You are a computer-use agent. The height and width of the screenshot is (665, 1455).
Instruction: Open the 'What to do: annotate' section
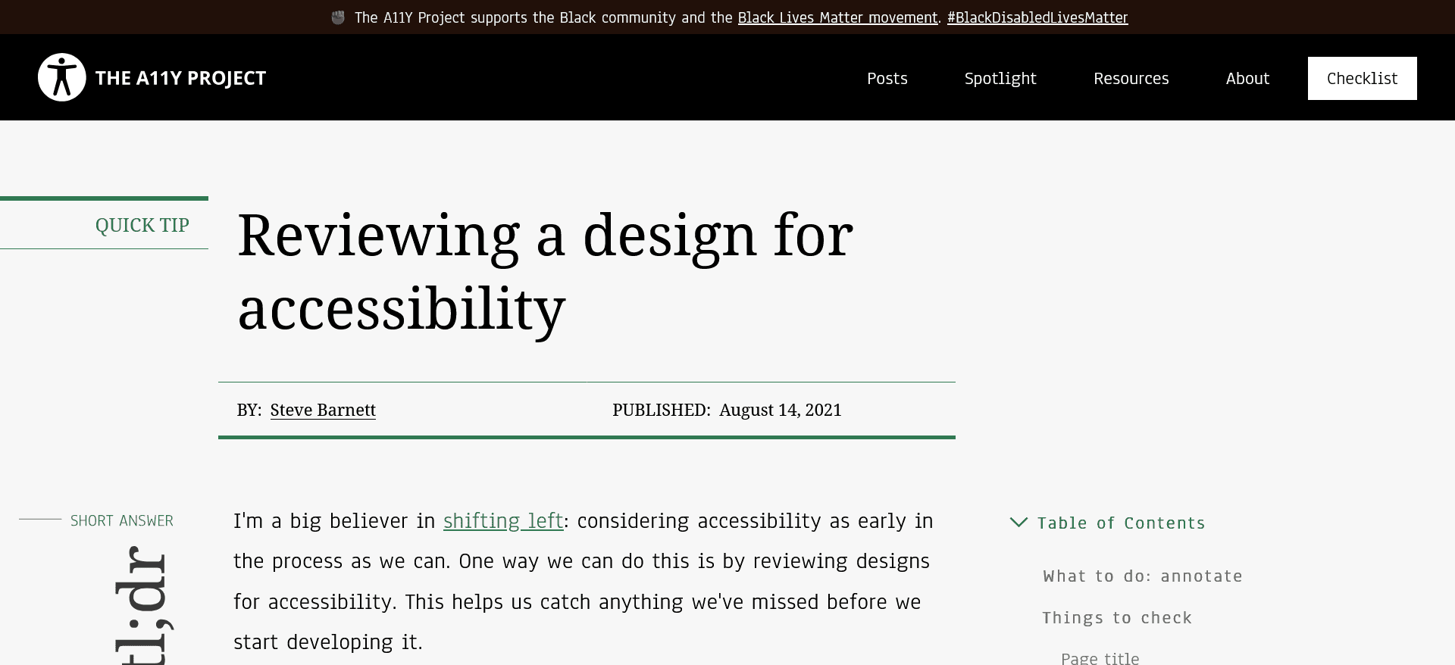(1142, 576)
